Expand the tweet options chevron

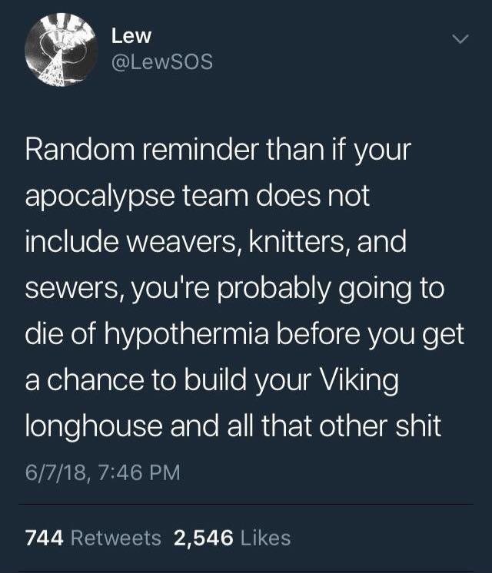coord(460,38)
